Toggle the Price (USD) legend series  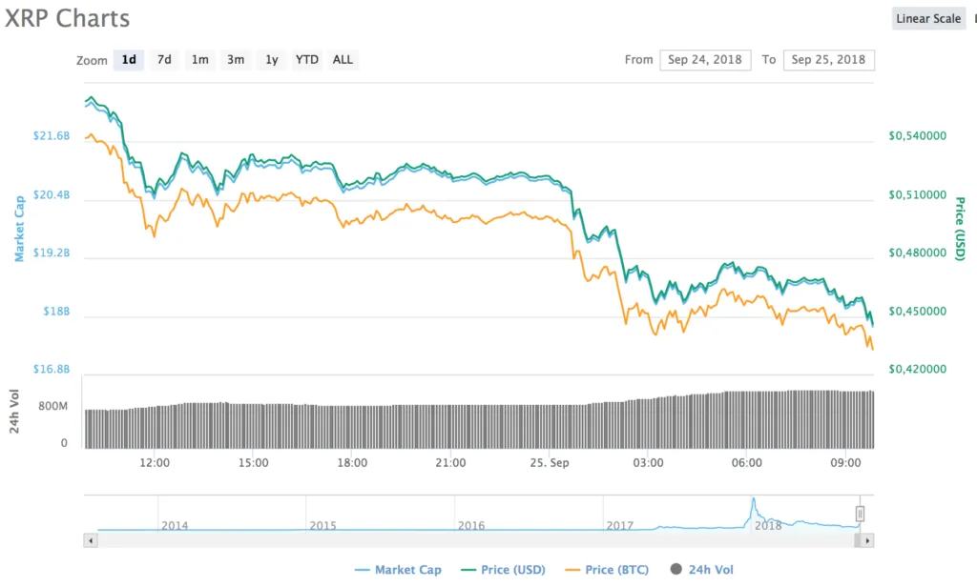[504, 570]
